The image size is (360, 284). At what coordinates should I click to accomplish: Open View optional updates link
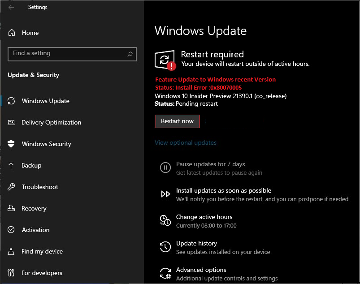pos(186,143)
